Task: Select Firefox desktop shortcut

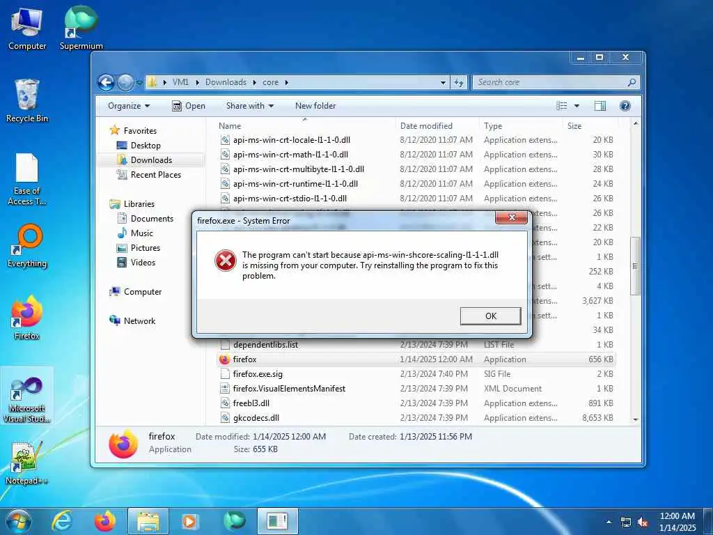Action: (27, 318)
